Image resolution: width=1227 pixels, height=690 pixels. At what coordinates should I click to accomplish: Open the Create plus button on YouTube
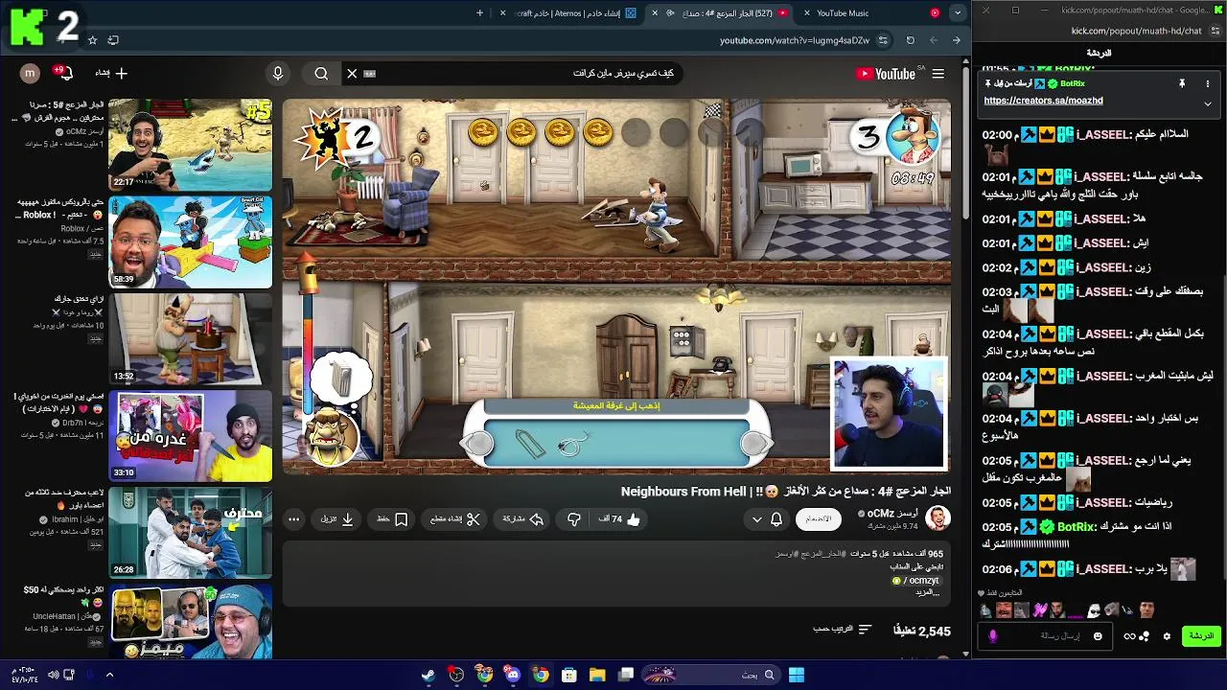113,74
